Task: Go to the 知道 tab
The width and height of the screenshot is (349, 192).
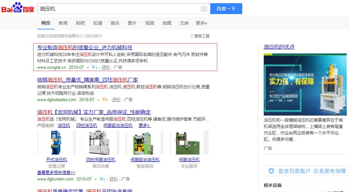Action: tap(98, 23)
